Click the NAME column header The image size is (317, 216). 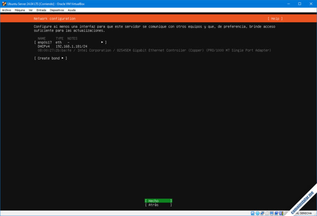pos(42,38)
